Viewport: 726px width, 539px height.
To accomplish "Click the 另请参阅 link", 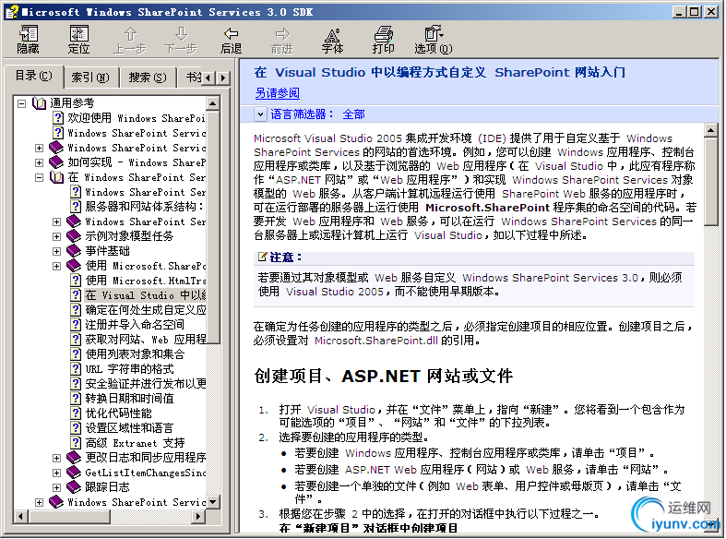I will click(x=278, y=93).
